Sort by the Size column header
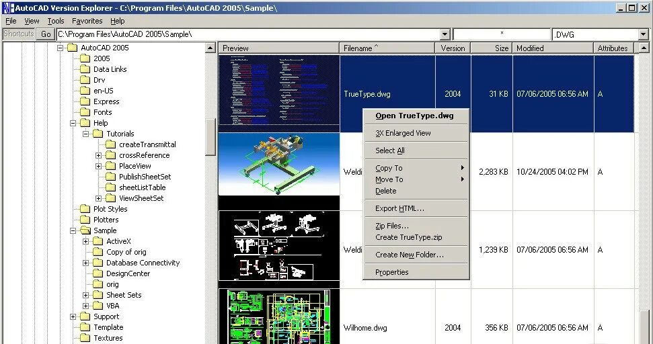Image resolution: width=653 pixels, height=344 pixels. point(492,48)
